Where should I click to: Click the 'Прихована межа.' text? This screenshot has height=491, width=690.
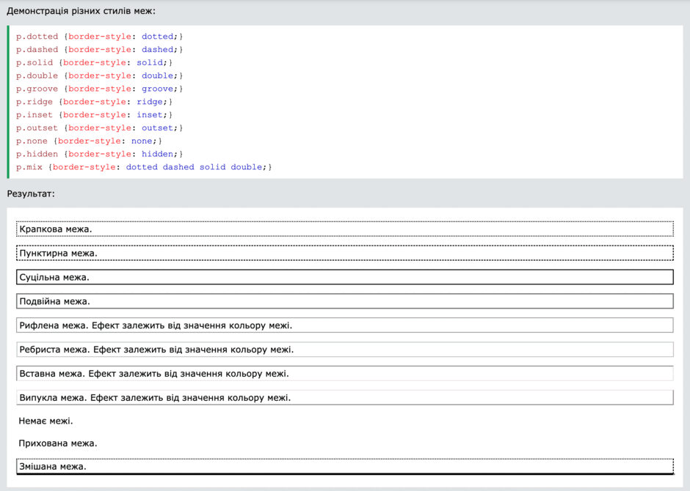pyautogui.click(x=58, y=443)
